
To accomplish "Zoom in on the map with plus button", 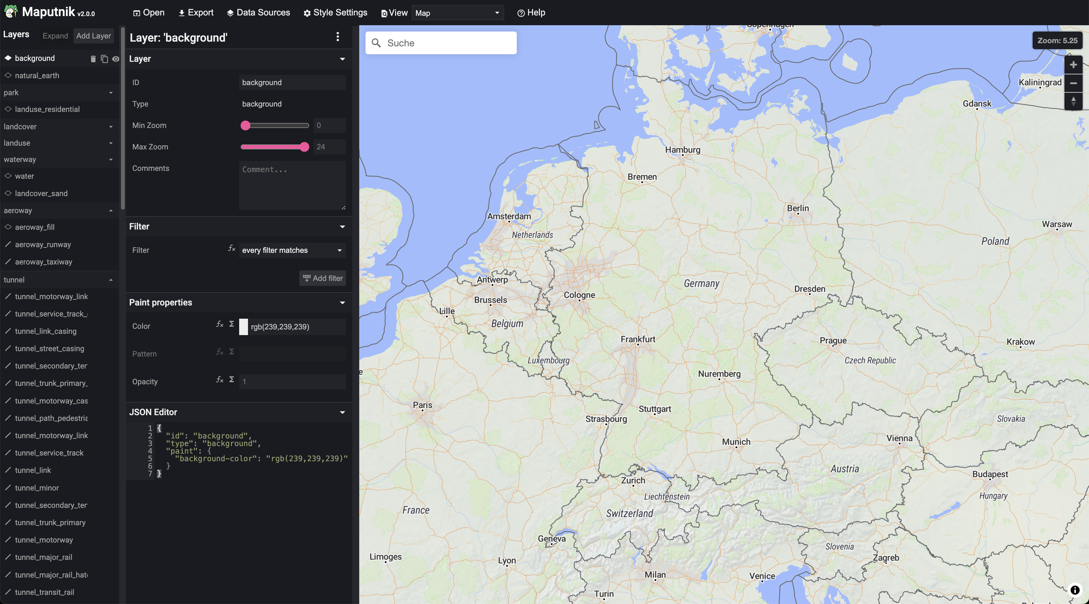I will (x=1073, y=65).
